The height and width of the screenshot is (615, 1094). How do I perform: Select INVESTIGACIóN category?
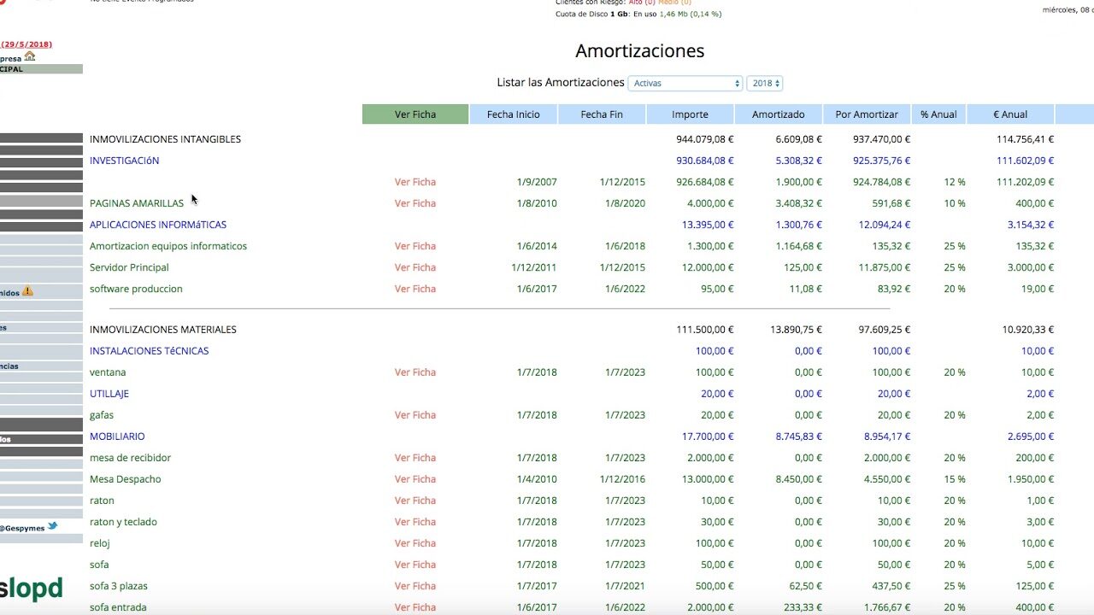124,161
